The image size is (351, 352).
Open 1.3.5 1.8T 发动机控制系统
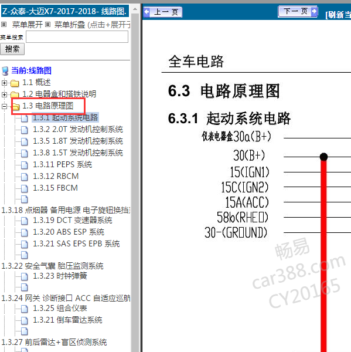(78, 141)
